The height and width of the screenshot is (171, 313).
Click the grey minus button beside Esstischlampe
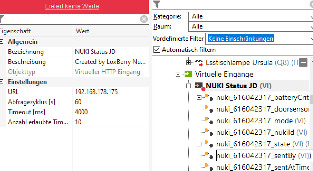303,63
